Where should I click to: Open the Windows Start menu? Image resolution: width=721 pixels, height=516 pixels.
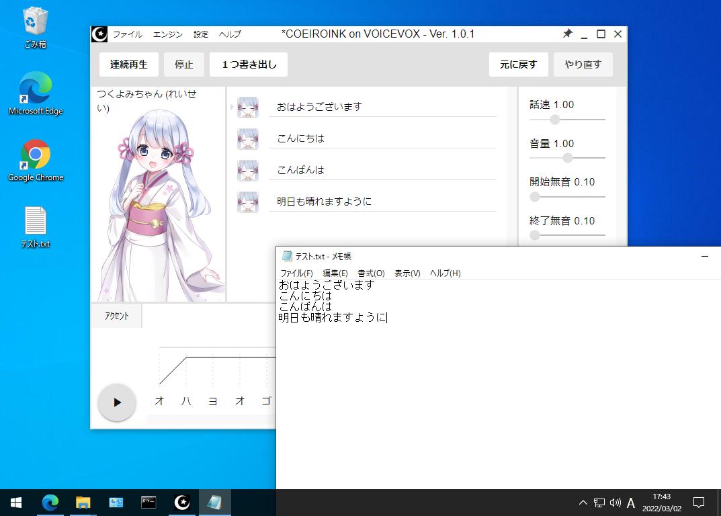pos(16,503)
